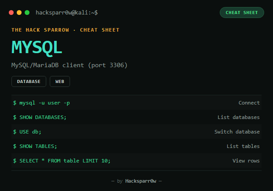Screen dimensions: 273x191
Task: Click the green maximize dot
Action: tap(27, 13)
